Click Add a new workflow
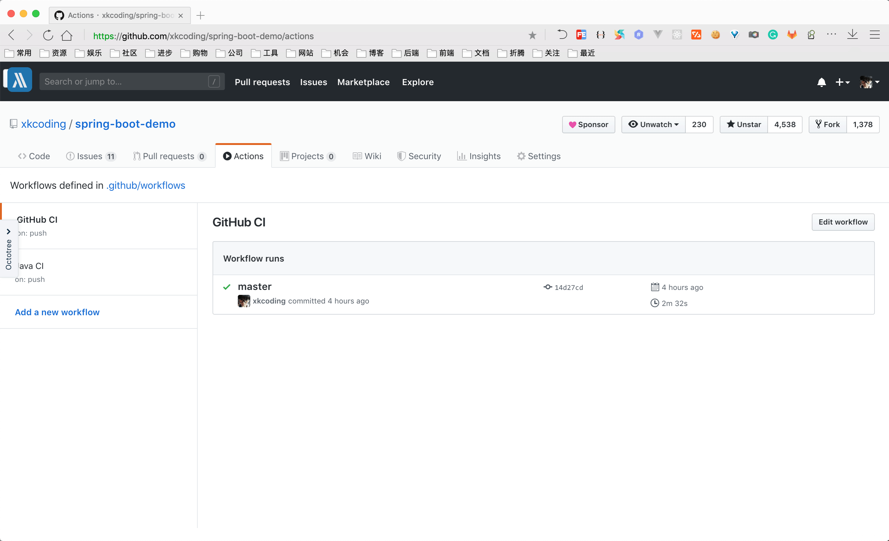This screenshot has height=541, width=889. [x=57, y=312]
